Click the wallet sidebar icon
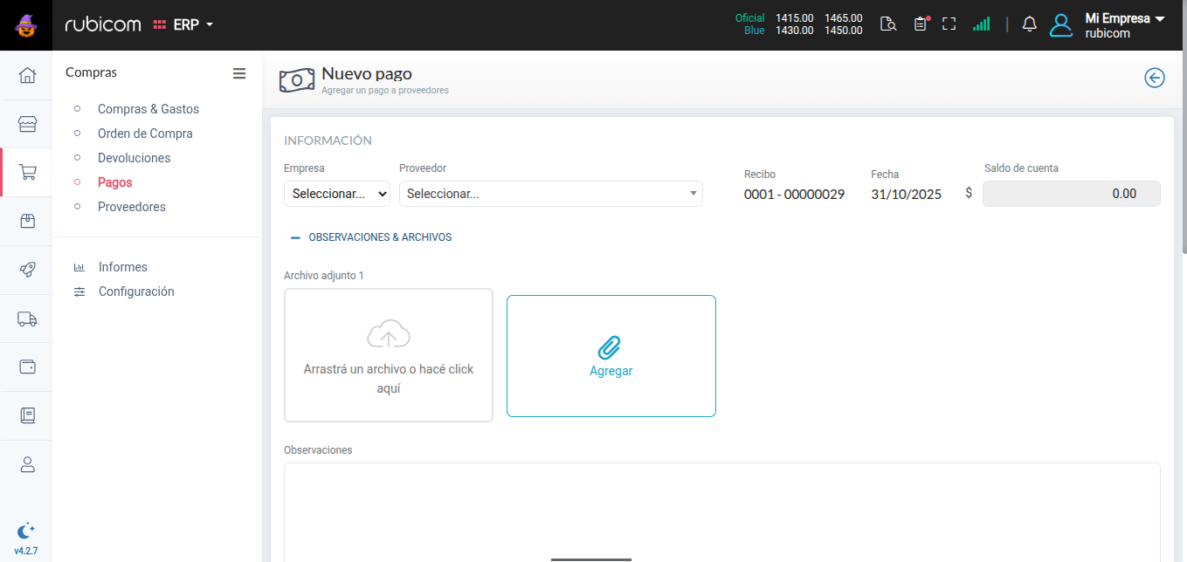This screenshot has height=562, width=1187. click(27, 367)
